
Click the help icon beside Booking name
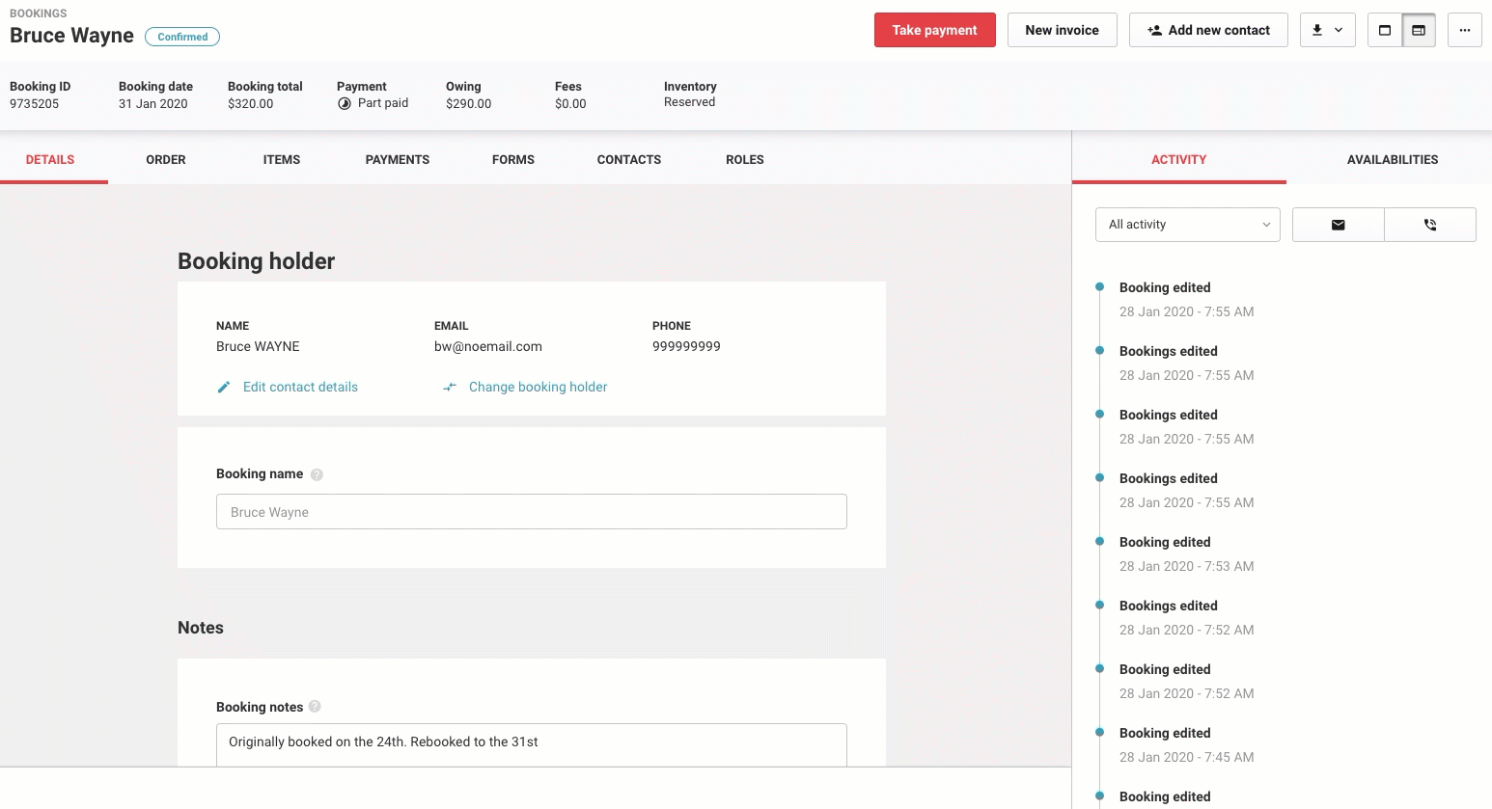(317, 474)
